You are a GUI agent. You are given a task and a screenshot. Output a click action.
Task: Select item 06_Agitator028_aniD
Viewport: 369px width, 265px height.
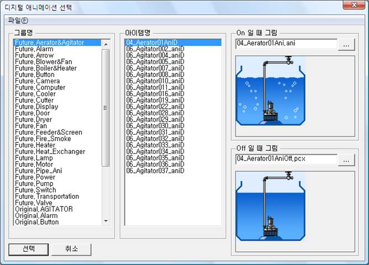(173, 113)
